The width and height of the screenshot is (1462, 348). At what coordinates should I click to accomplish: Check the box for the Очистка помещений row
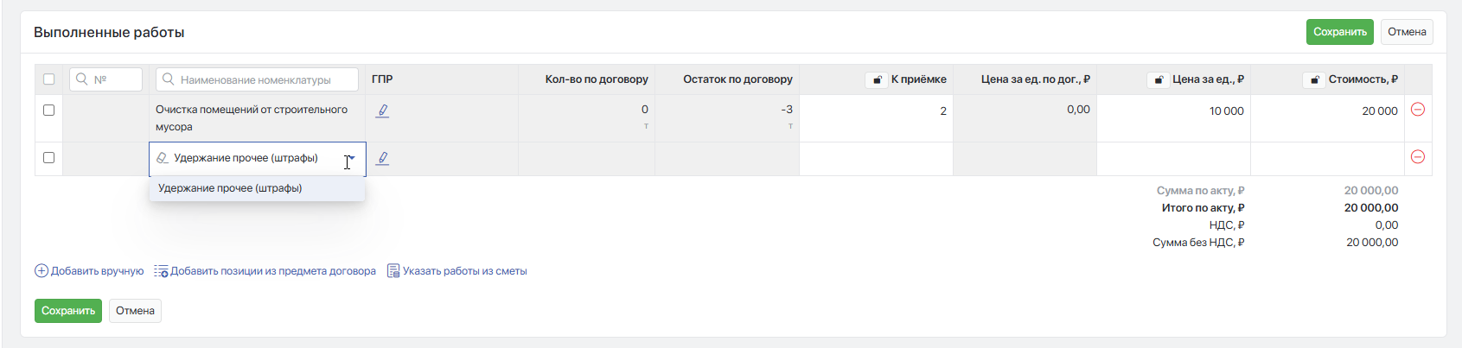click(x=49, y=111)
